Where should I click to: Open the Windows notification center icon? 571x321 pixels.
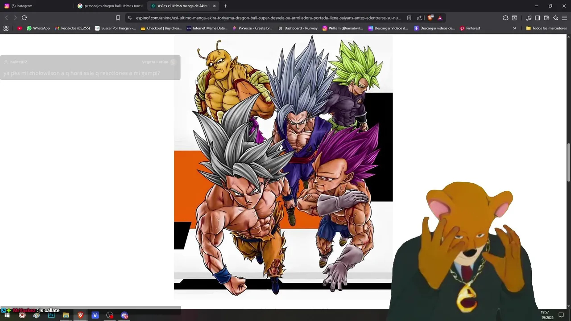coord(561,315)
